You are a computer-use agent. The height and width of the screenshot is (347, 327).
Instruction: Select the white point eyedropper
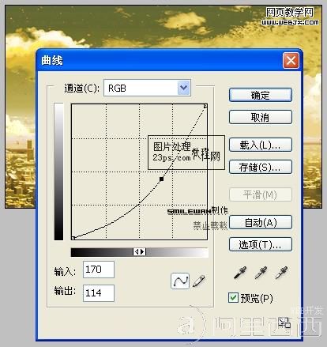click(x=281, y=273)
